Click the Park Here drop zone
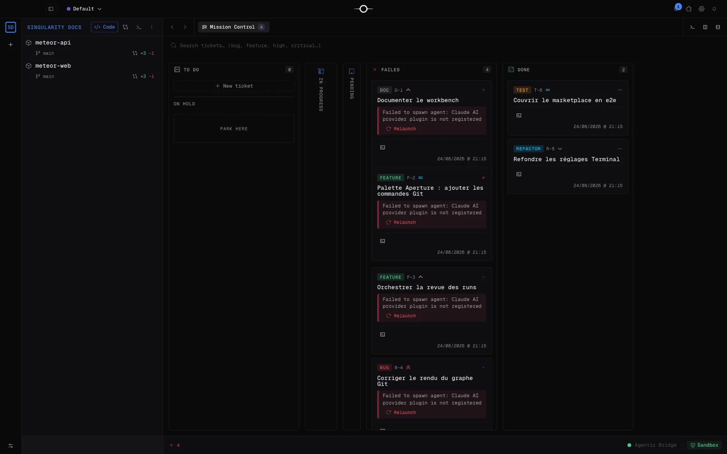Screen dimensions: 727x454 (x=234, y=129)
